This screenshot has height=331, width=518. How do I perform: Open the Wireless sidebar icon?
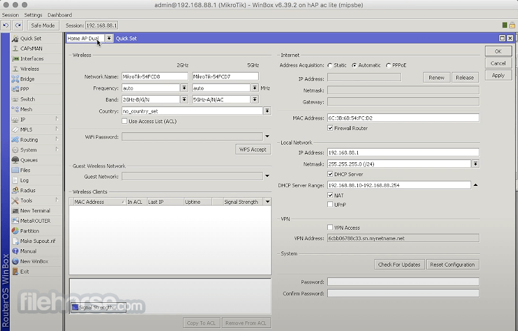[x=15, y=69]
